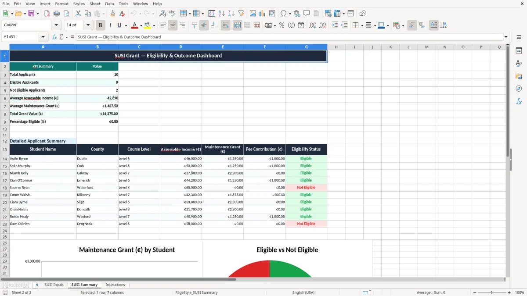Select column D header
This screenshot has width=527, height=296.
(181, 47)
